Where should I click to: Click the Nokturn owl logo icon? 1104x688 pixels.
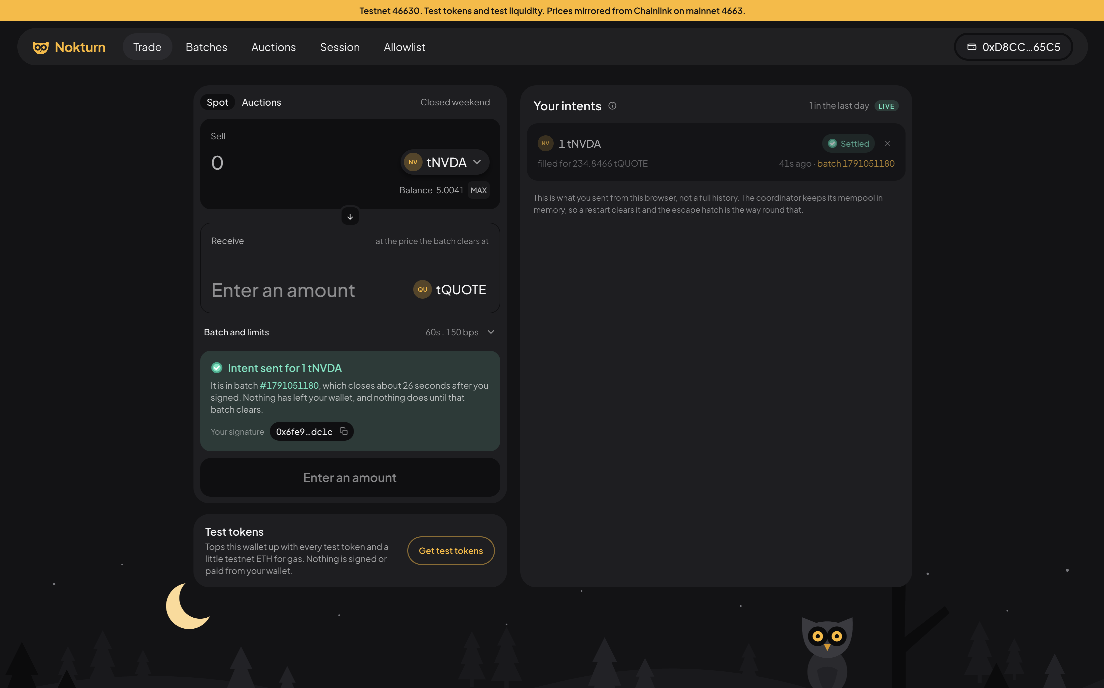pos(40,47)
